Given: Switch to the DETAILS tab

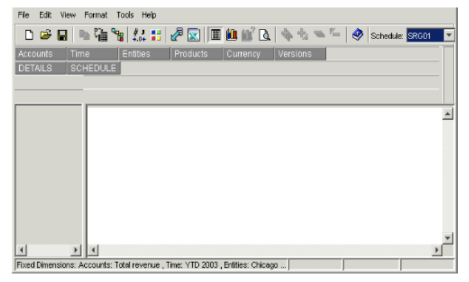Looking at the screenshot, I should (40, 68).
